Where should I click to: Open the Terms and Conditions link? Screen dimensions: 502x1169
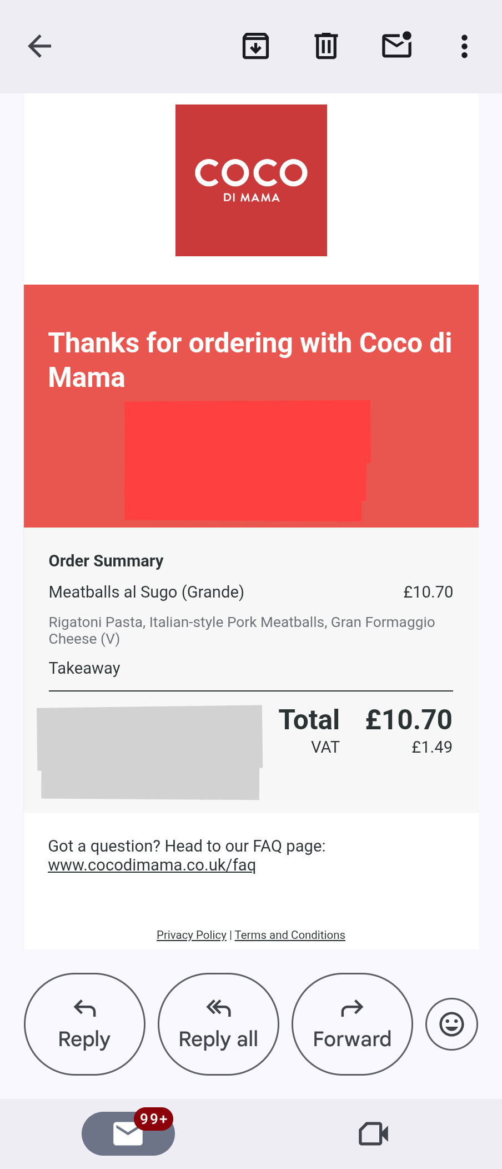coord(290,935)
